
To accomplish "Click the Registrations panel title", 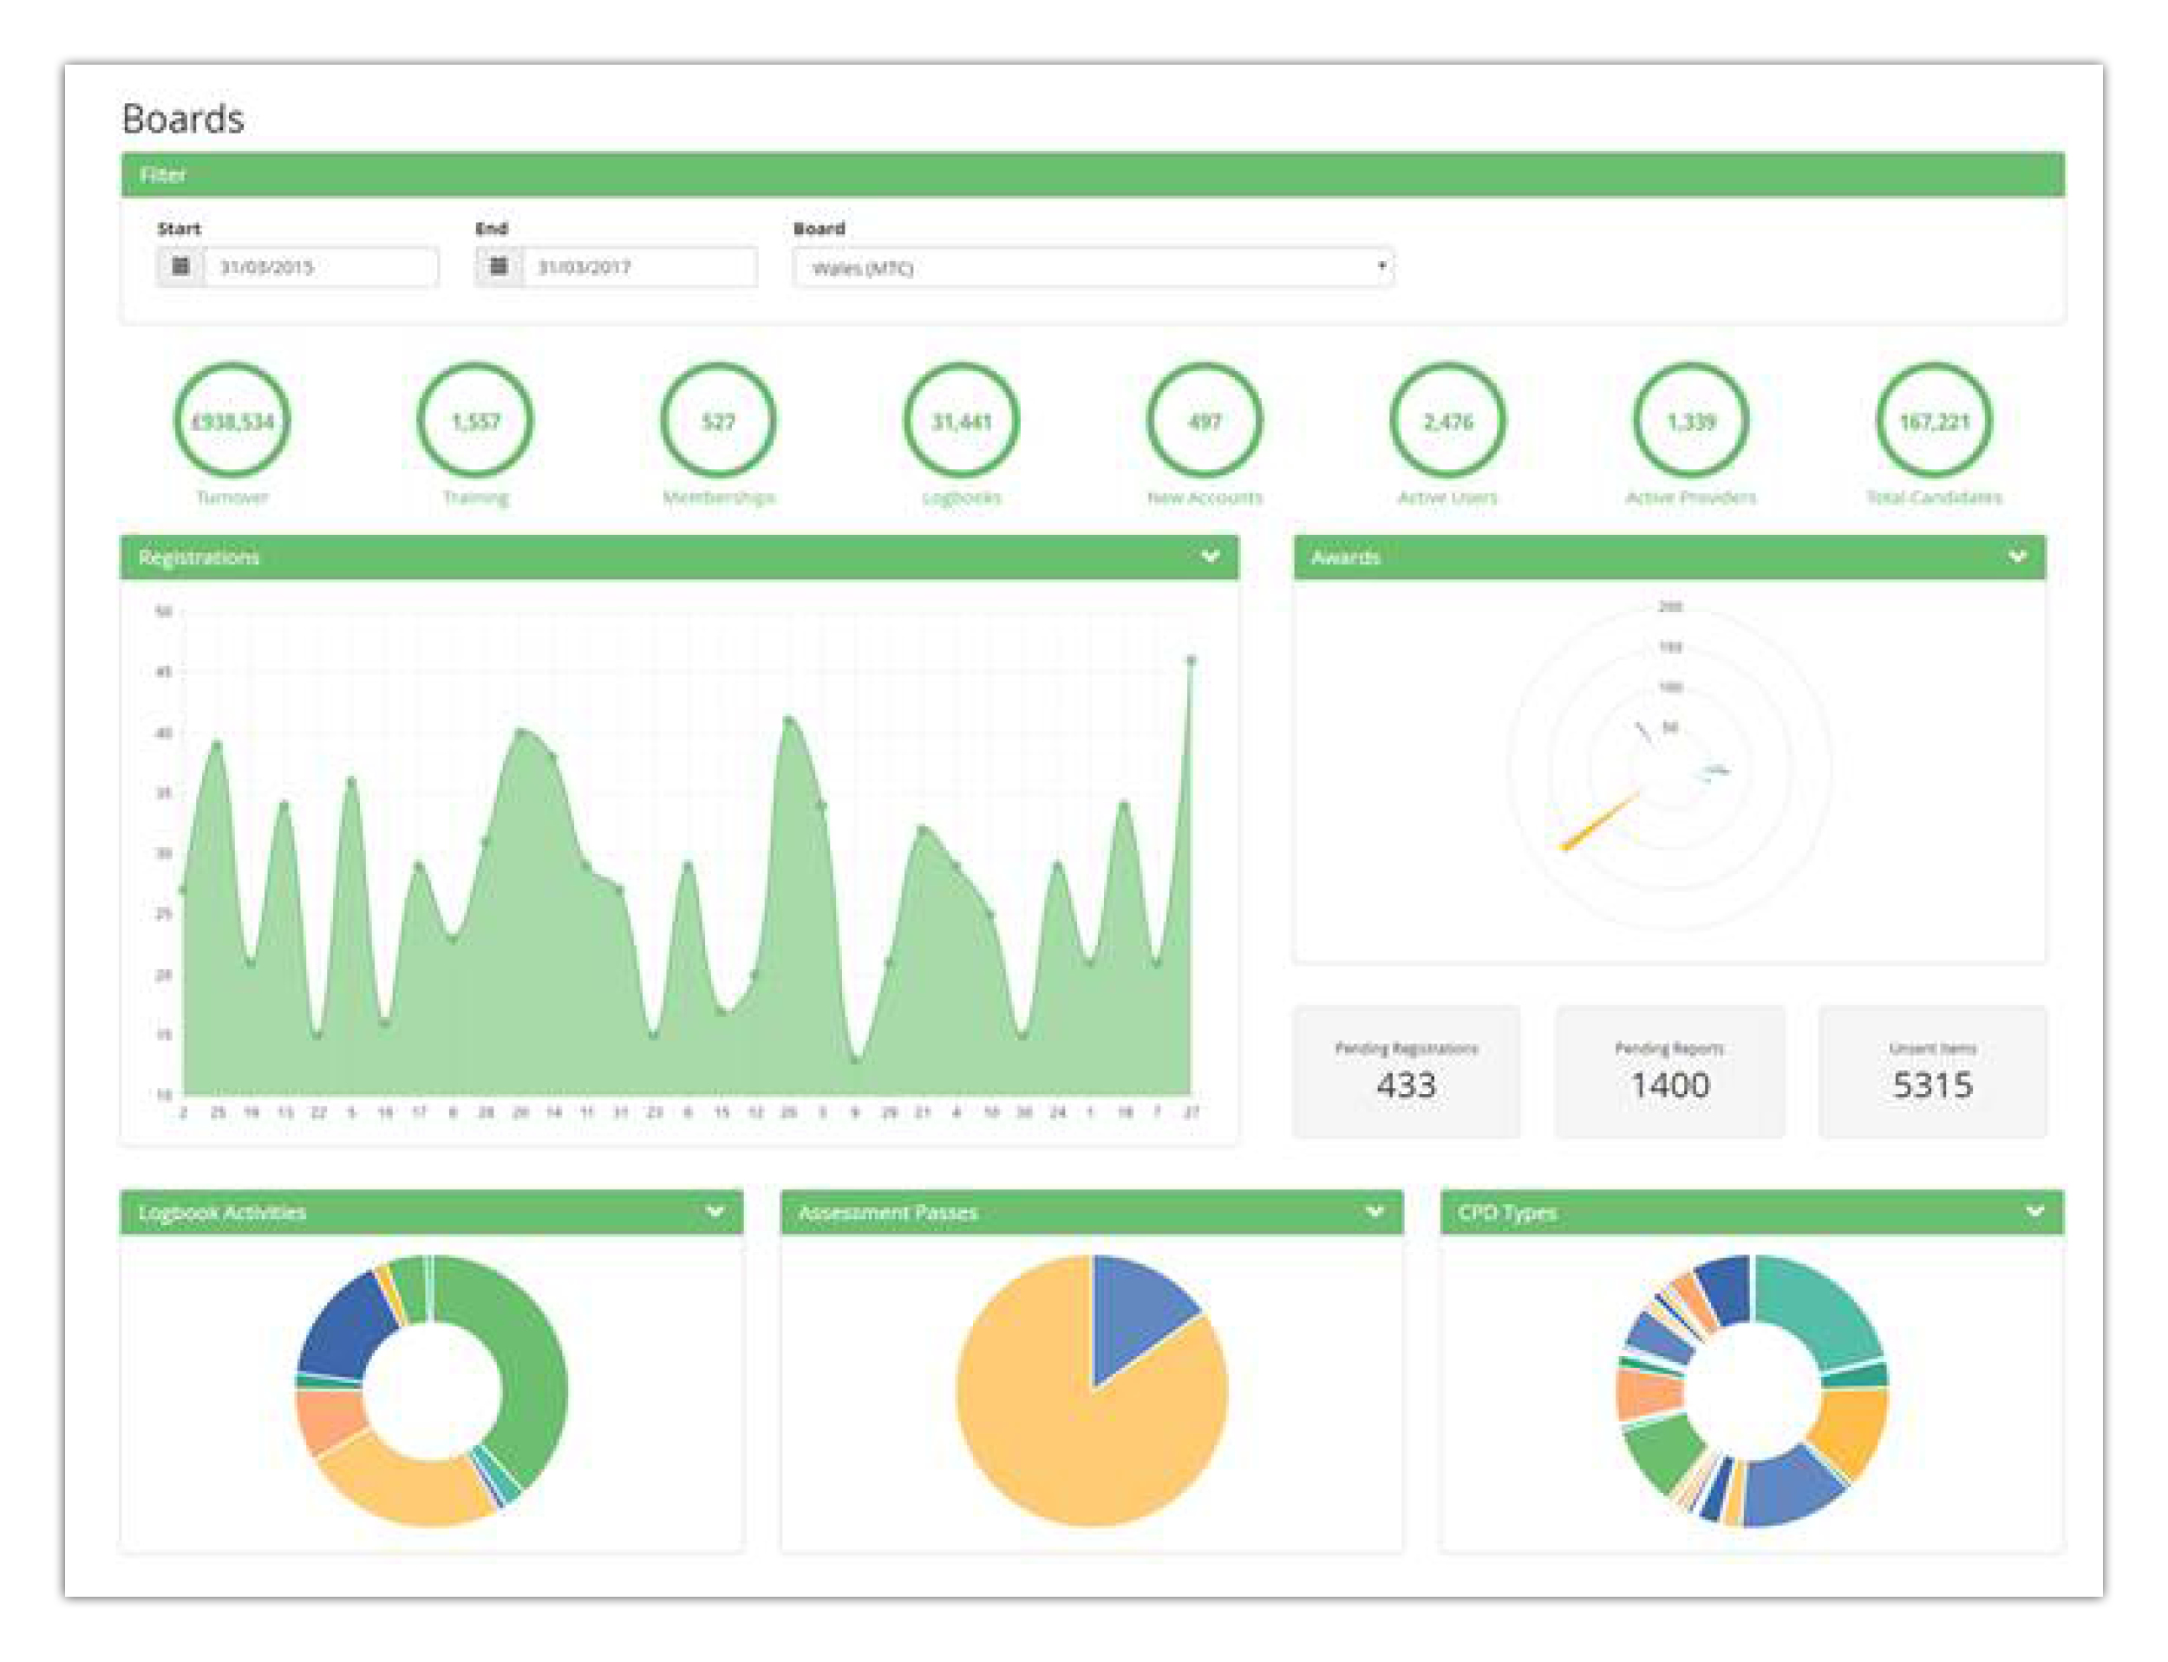I will [x=198, y=558].
